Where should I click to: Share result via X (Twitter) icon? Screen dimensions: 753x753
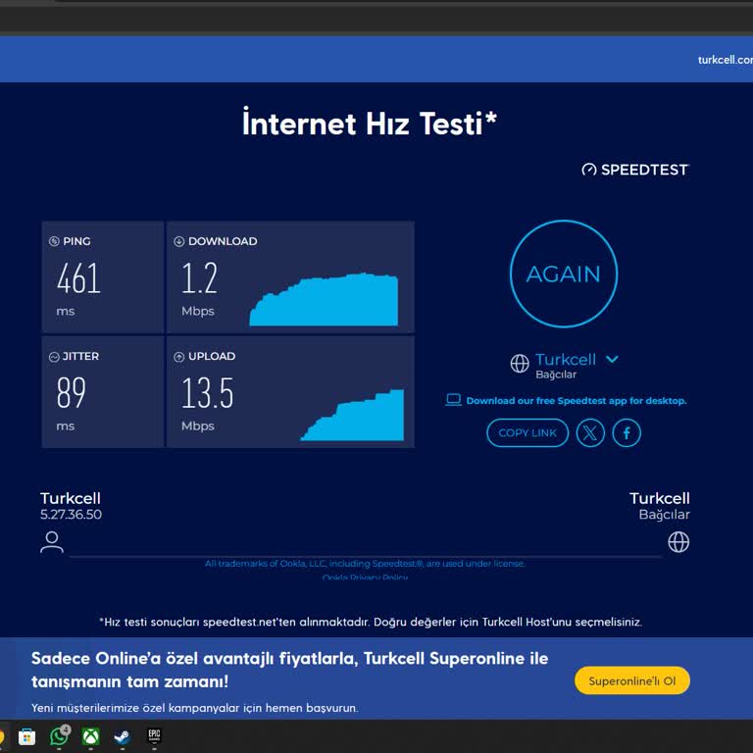pos(590,432)
